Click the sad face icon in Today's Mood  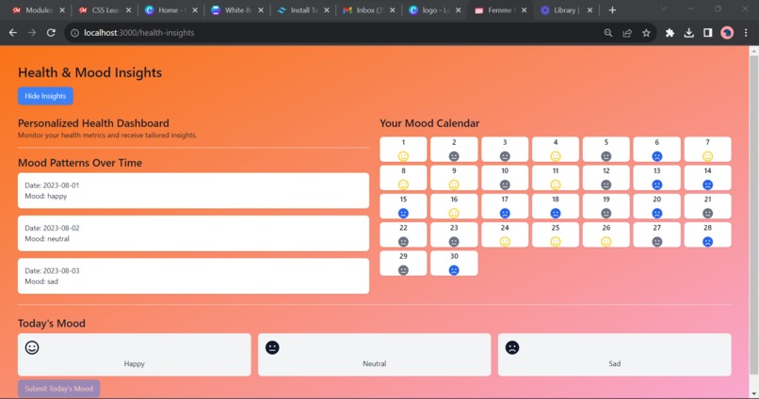(x=512, y=348)
